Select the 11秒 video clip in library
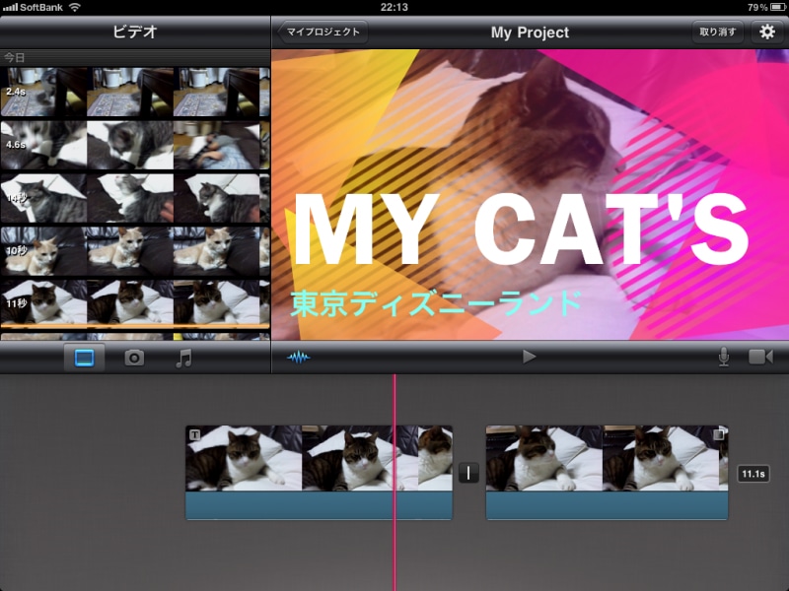This screenshot has width=789, height=591. [x=133, y=301]
